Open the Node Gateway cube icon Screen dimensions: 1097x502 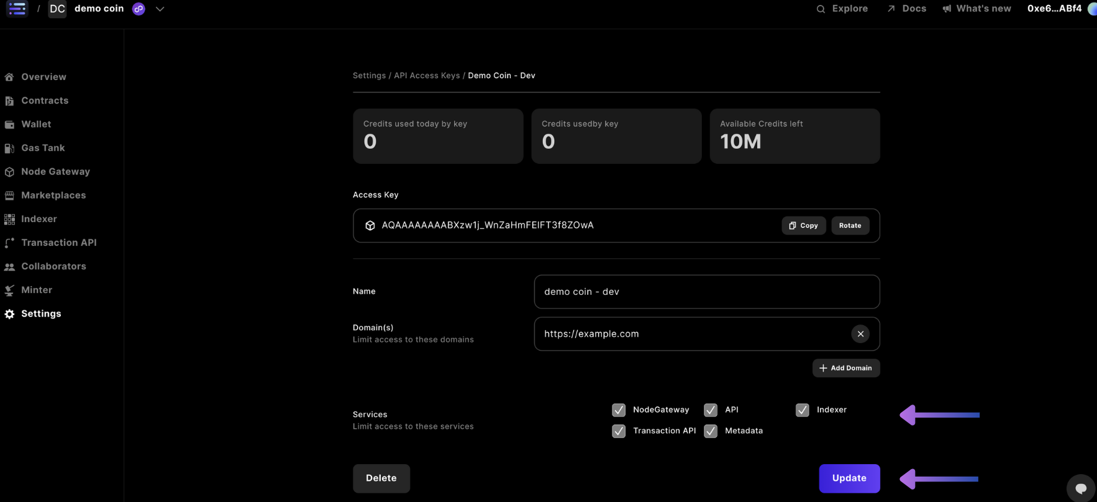[x=9, y=172]
